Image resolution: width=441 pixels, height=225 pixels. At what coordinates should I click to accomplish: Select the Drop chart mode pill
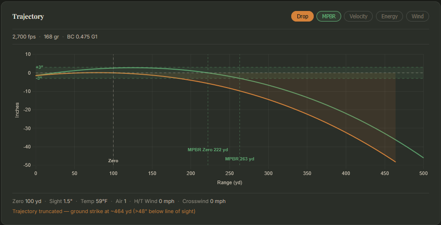point(302,16)
